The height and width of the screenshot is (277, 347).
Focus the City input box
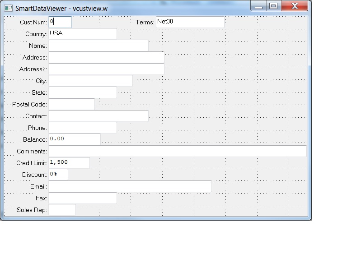90,81
